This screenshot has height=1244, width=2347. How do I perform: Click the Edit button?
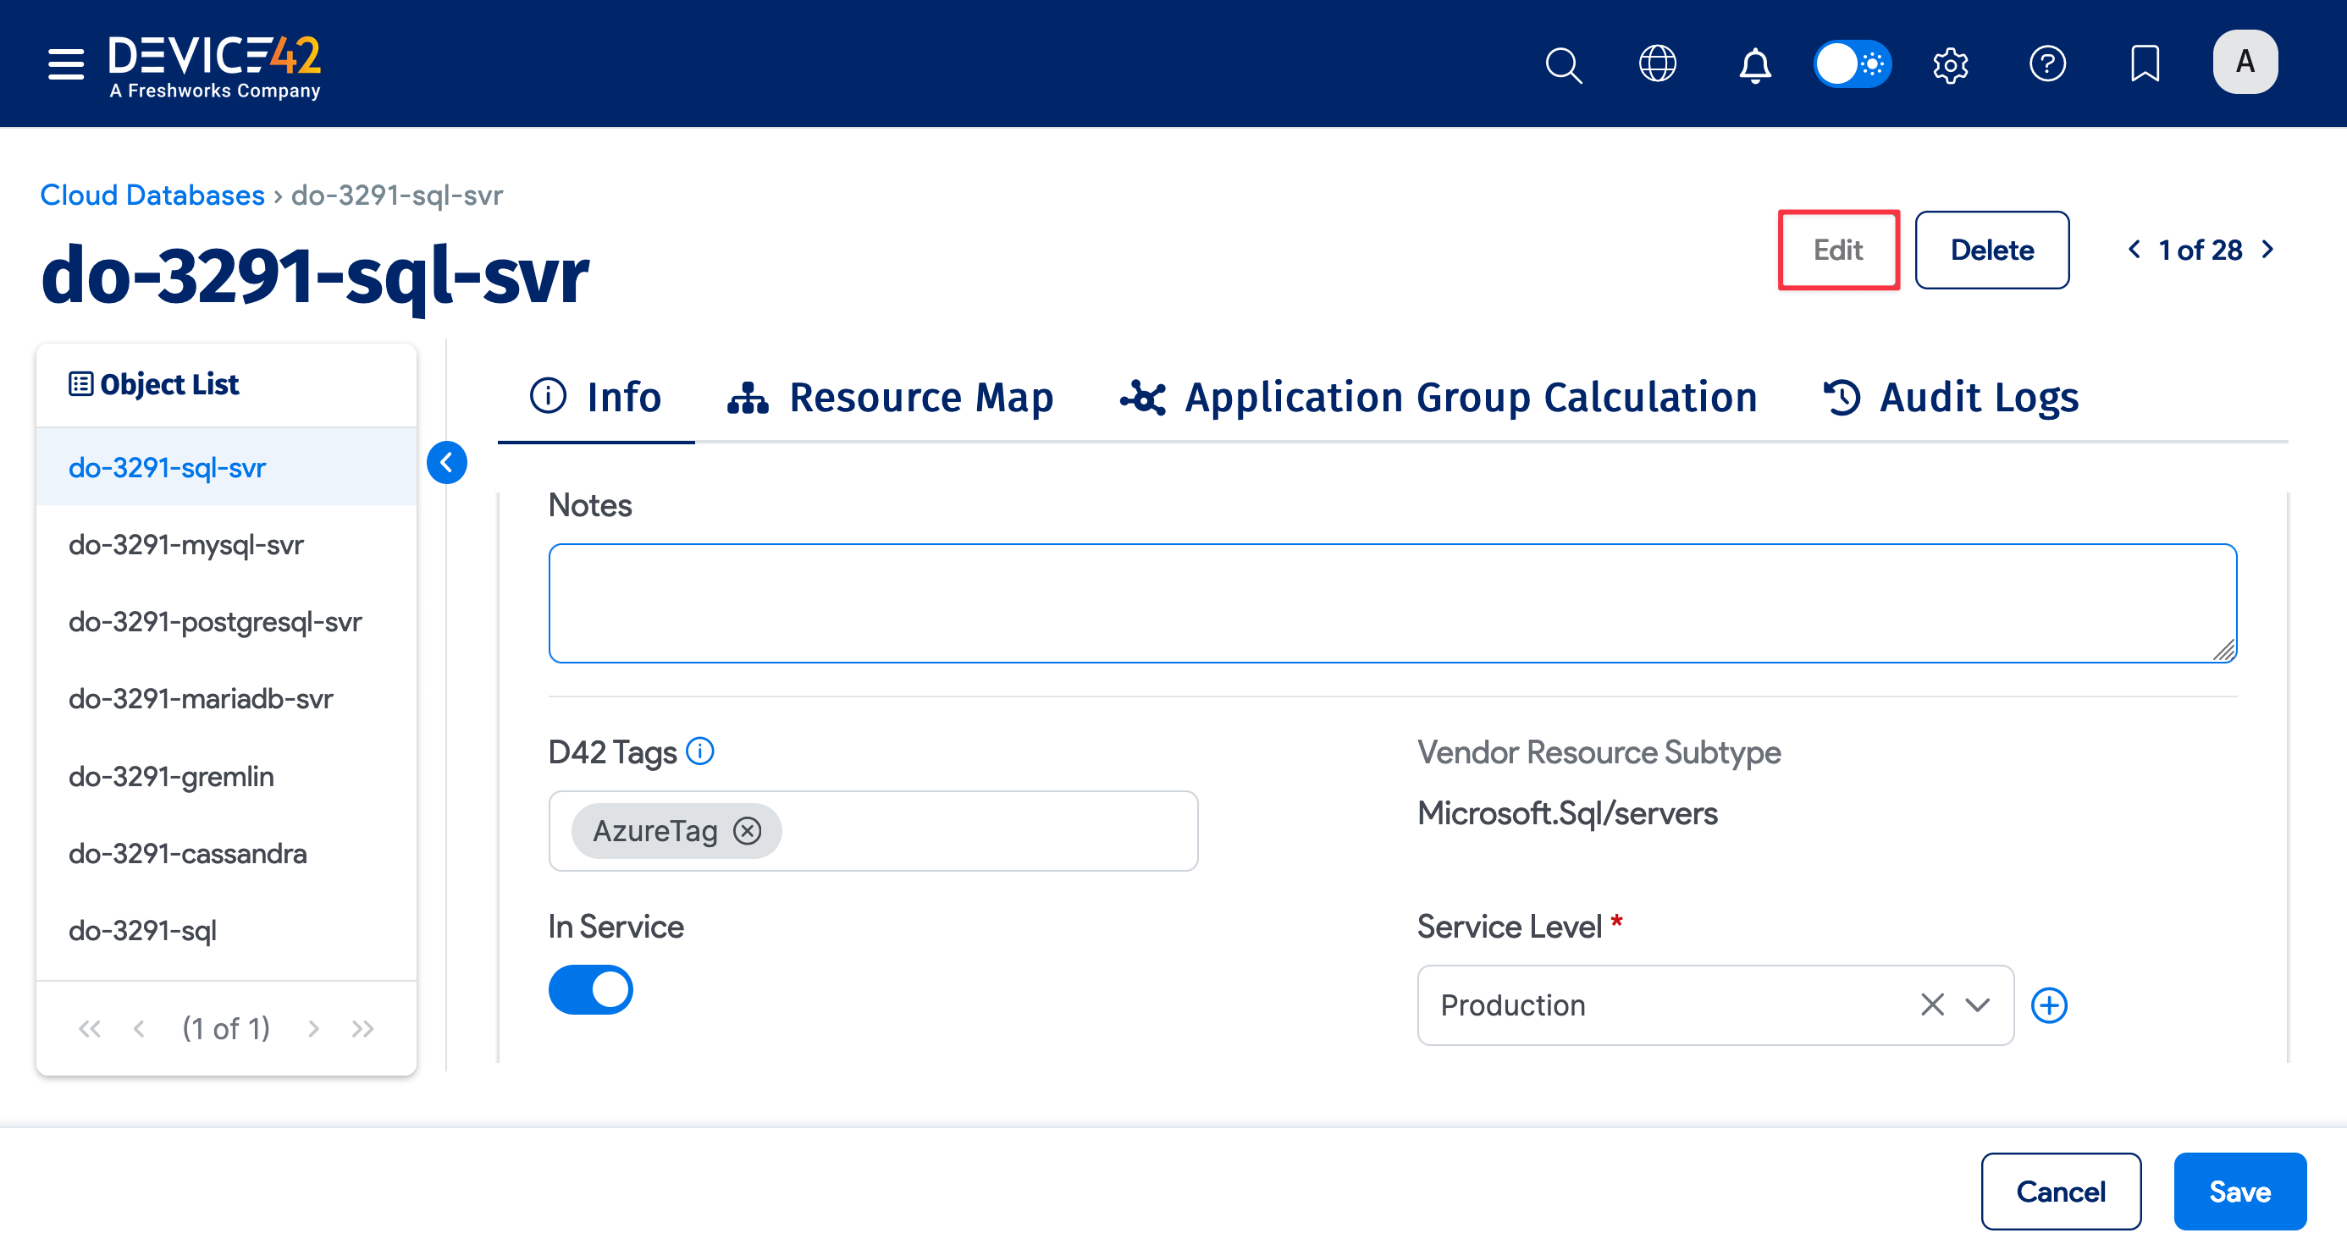click(1837, 250)
